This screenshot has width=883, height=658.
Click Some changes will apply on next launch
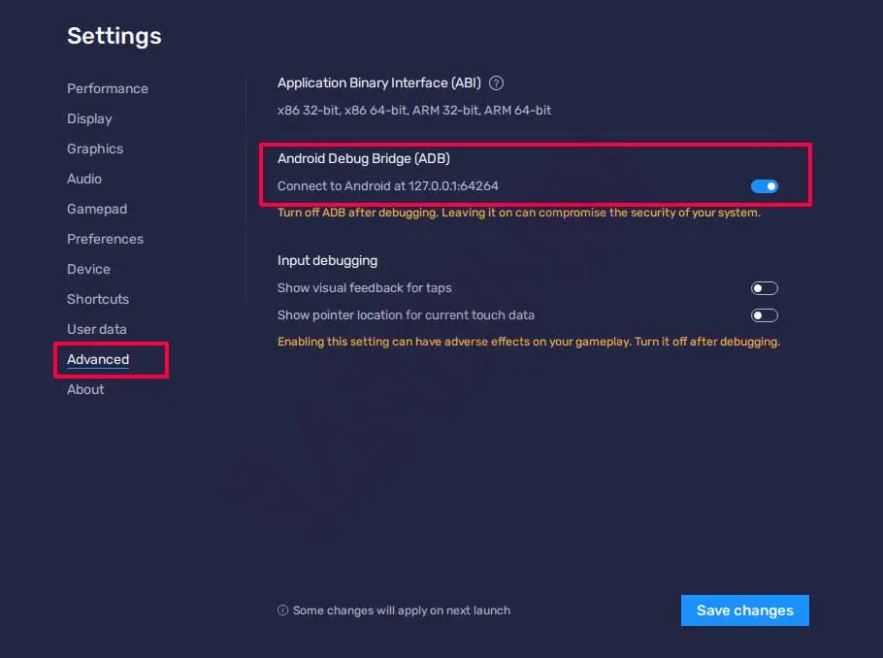click(x=402, y=610)
